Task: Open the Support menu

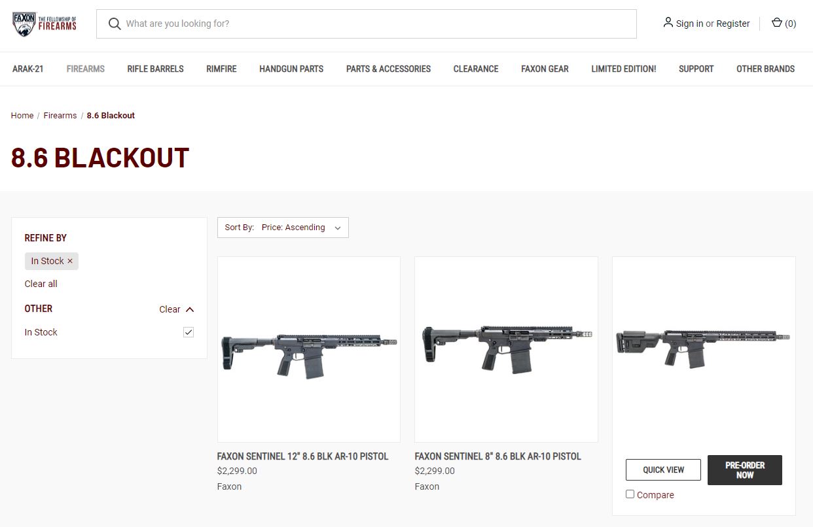Action: 696,69
